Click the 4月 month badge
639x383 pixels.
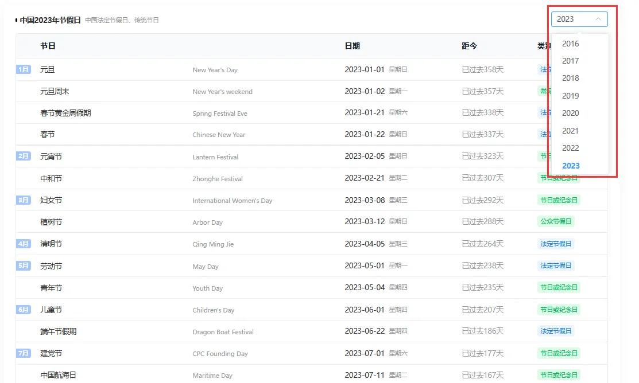pos(23,244)
